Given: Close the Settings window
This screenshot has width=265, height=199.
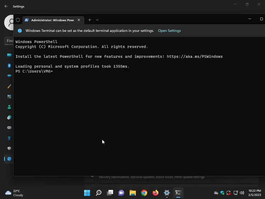Looking at the screenshot, I should click(259, 4).
